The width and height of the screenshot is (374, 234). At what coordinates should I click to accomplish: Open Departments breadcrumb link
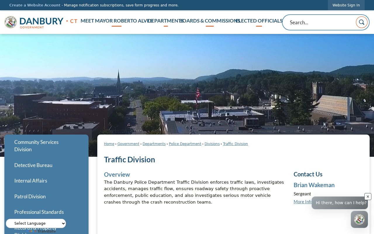(154, 144)
